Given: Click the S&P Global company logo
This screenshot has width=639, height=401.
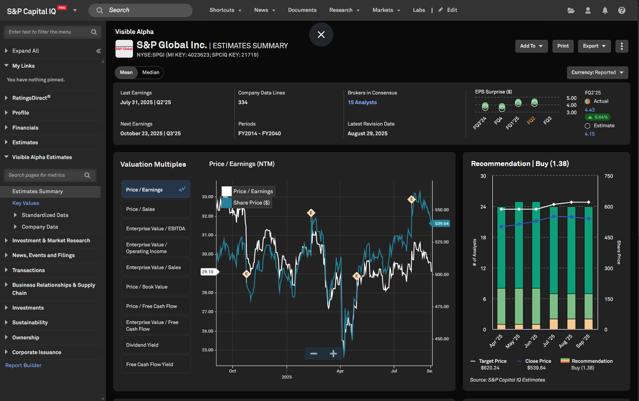Looking at the screenshot, I should pyautogui.click(x=124, y=49).
